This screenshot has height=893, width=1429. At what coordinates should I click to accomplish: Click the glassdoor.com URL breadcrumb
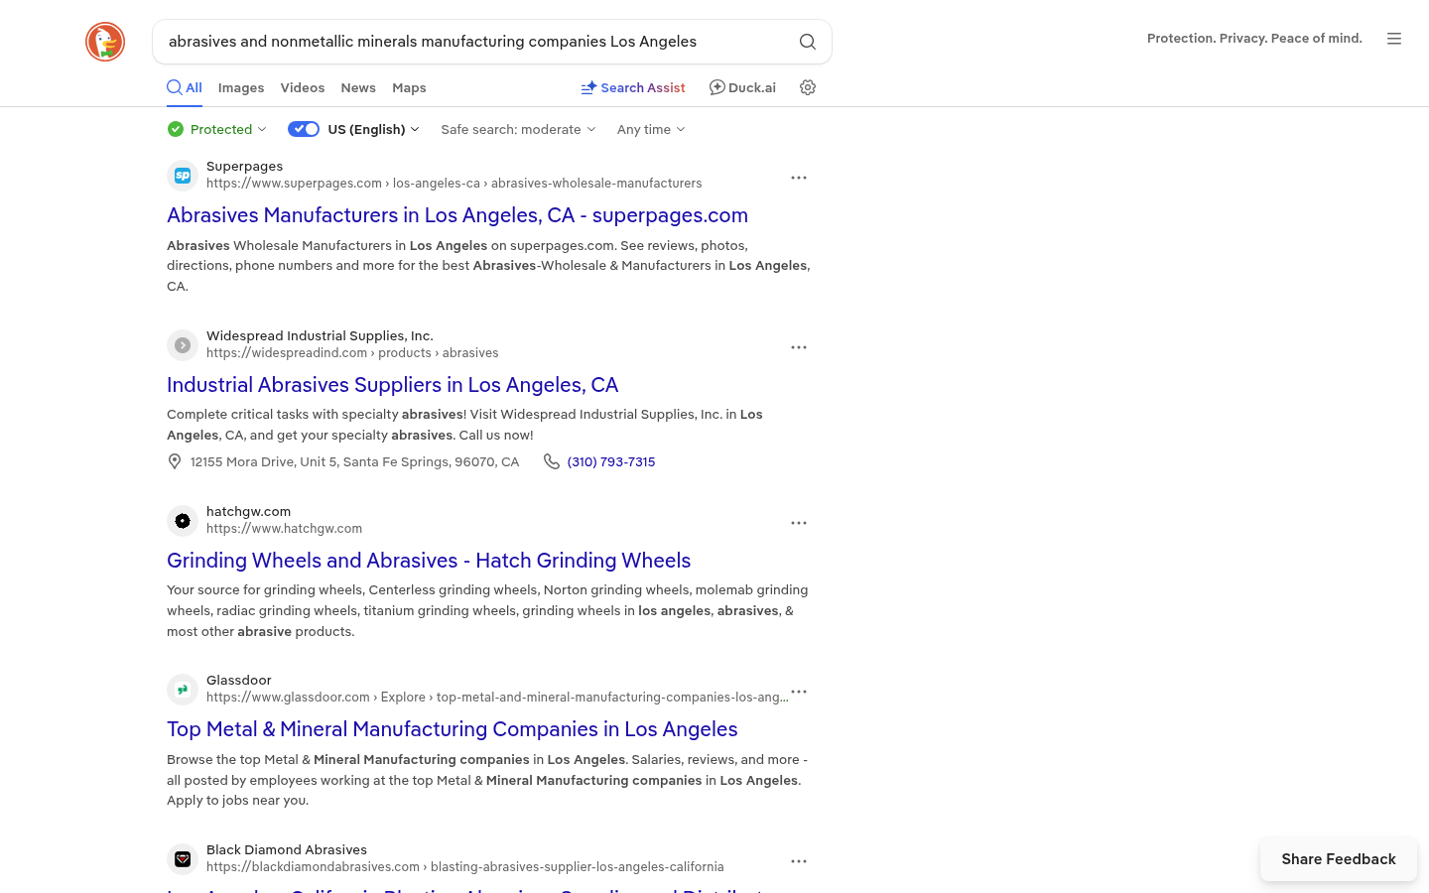pos(497,698)
